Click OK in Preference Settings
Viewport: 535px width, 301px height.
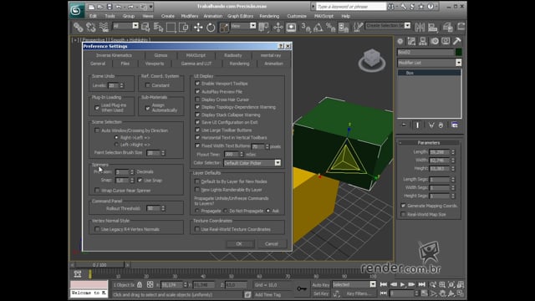point(239,243)
